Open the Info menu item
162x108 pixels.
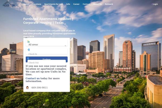point(68,4)
